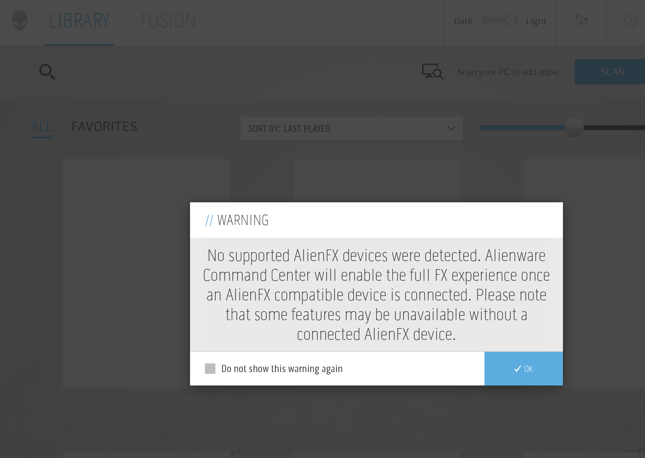Toggle the Dark/Light theme switch
Viewport: 645px width, 458px height.
coord(500,21)
